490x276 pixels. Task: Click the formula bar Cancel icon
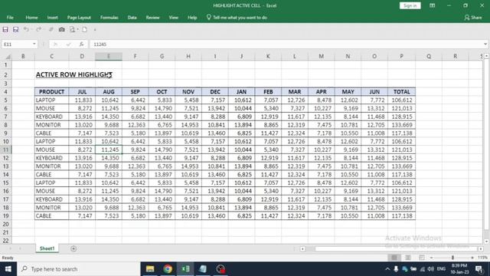click(55, 44)
